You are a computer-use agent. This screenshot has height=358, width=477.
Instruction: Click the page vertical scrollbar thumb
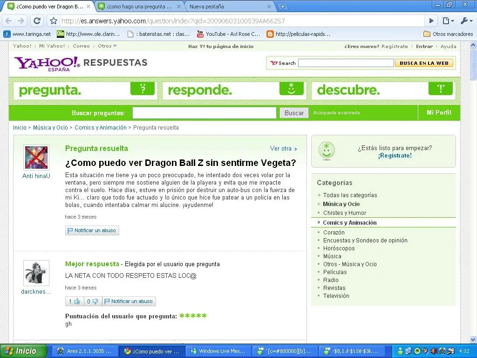(x=473, y=64)
